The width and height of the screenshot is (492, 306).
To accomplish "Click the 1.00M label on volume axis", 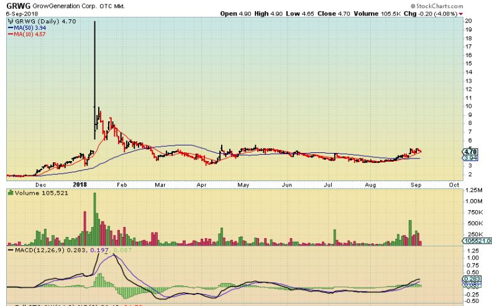I will point(474,201).
